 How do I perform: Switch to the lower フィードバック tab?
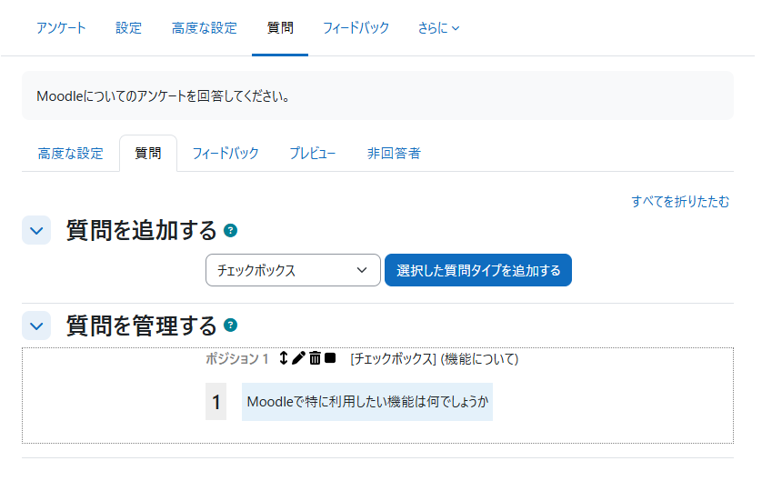coord(226,154)
